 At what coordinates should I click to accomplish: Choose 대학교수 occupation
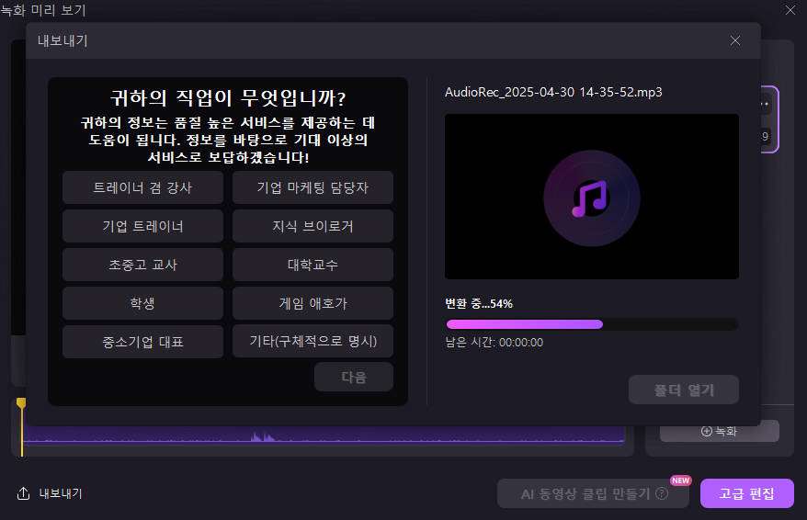click(x=313, y=265)
